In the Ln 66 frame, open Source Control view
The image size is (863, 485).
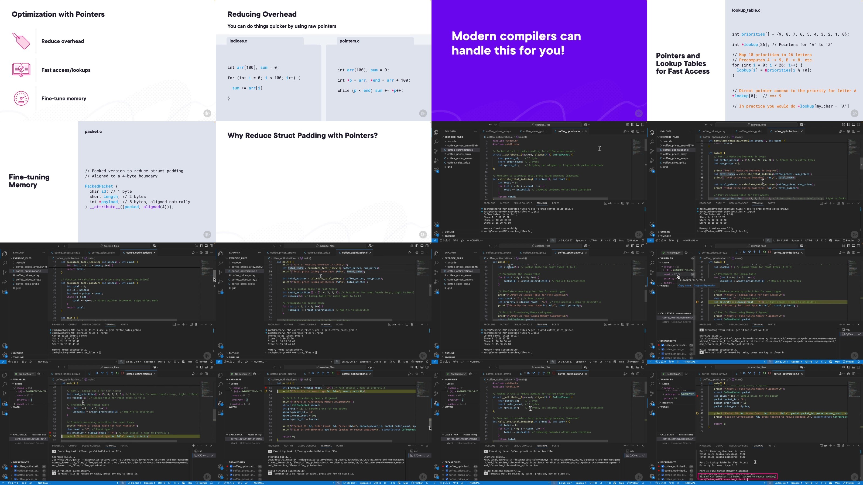point(652,394)
